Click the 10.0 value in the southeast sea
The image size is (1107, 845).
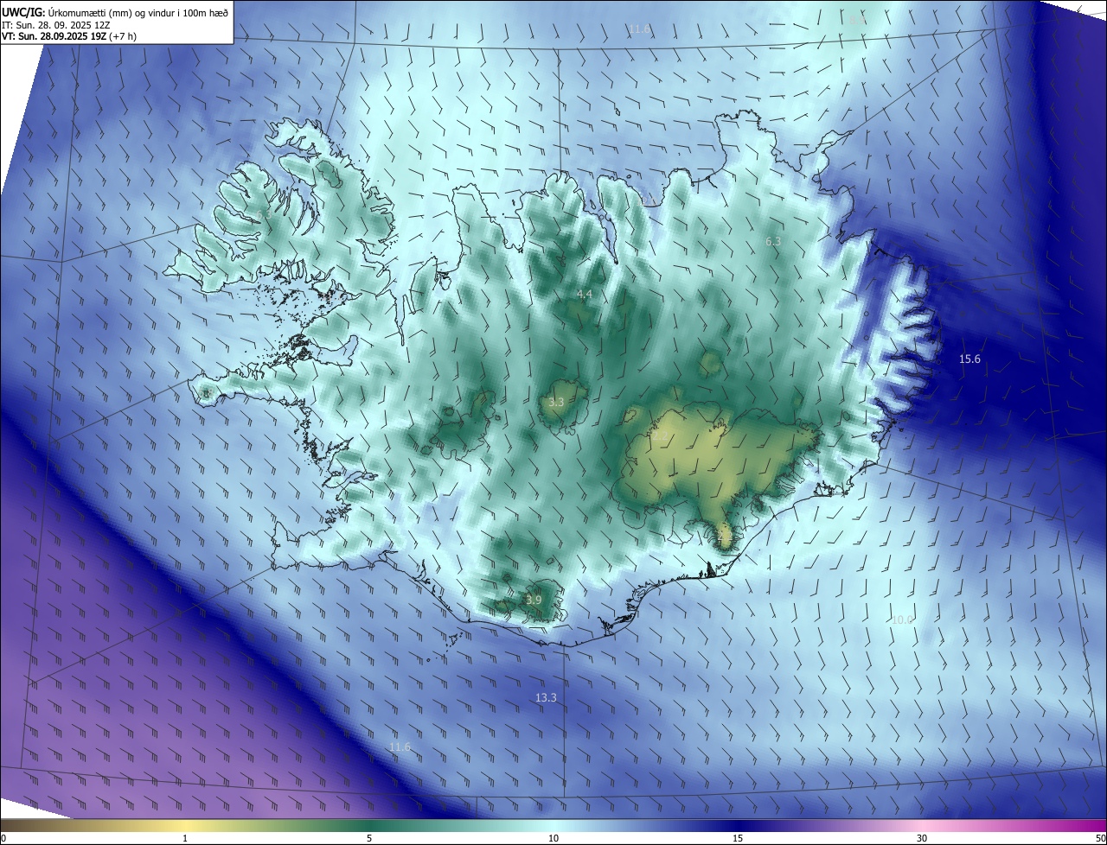point(902,619)
